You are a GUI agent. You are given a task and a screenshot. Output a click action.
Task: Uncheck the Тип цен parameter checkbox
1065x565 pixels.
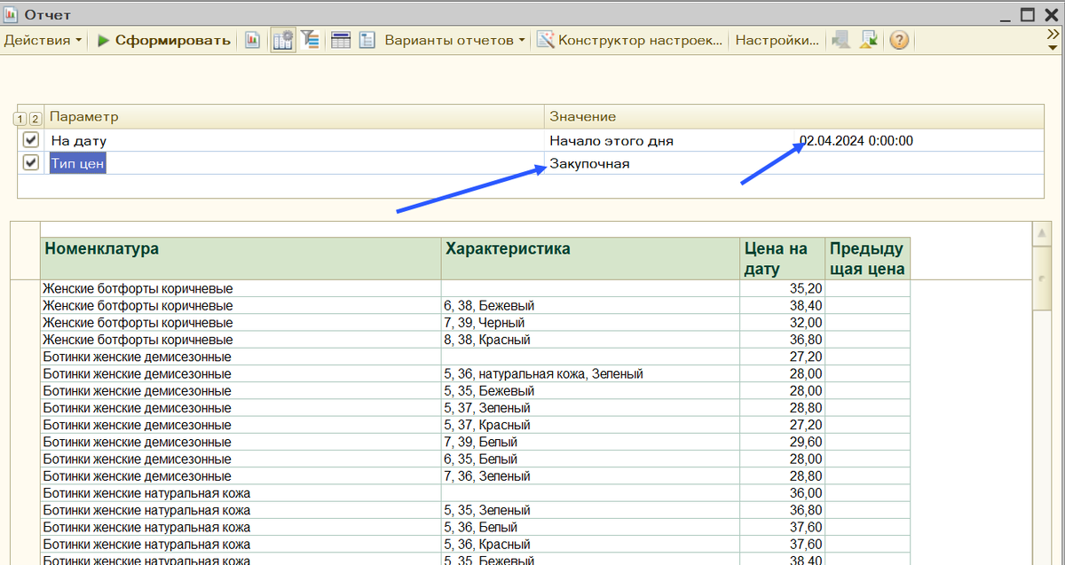point(31,162)
